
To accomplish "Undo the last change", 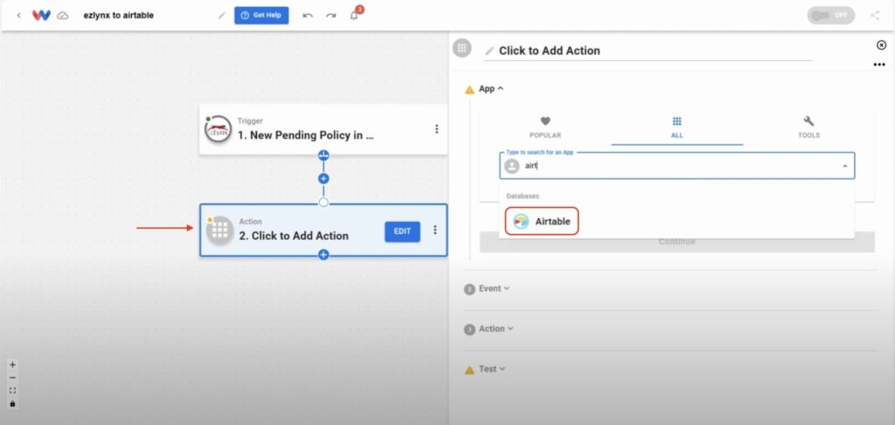I will (308, 16).
